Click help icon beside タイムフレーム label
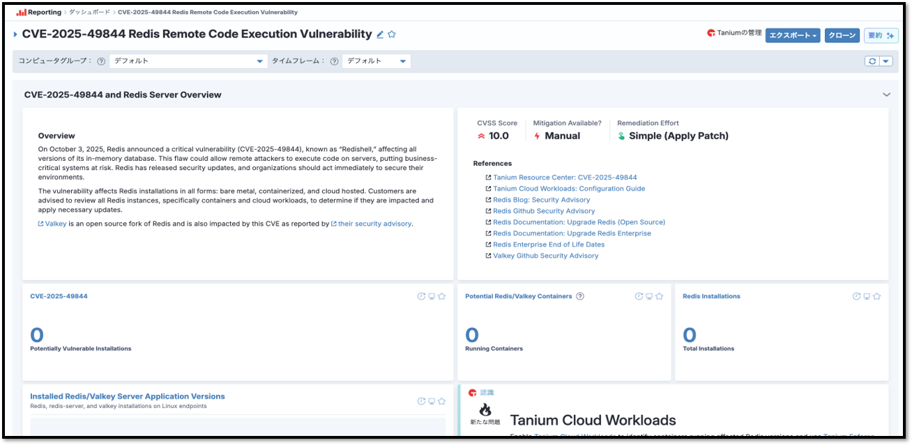Screen dimensions: 912x445 tap(334, 61)
